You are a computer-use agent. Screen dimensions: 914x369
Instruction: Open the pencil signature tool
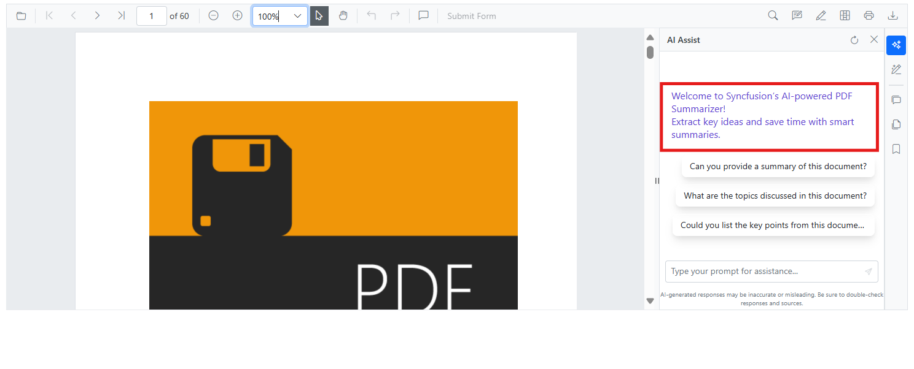(x=821, y=16)
